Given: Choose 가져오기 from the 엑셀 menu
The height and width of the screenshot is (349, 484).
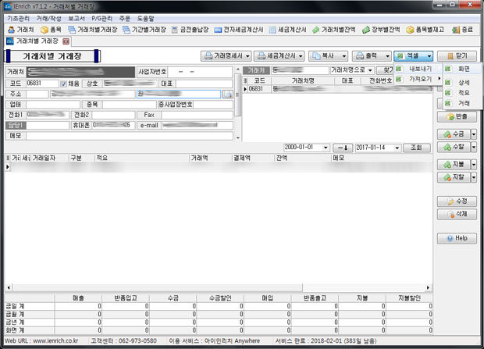Looking at the screenshot, I should coord(420,80).
